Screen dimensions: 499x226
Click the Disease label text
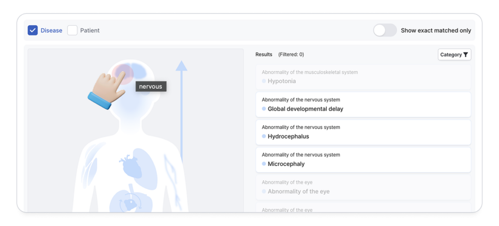tap(51, 30)
